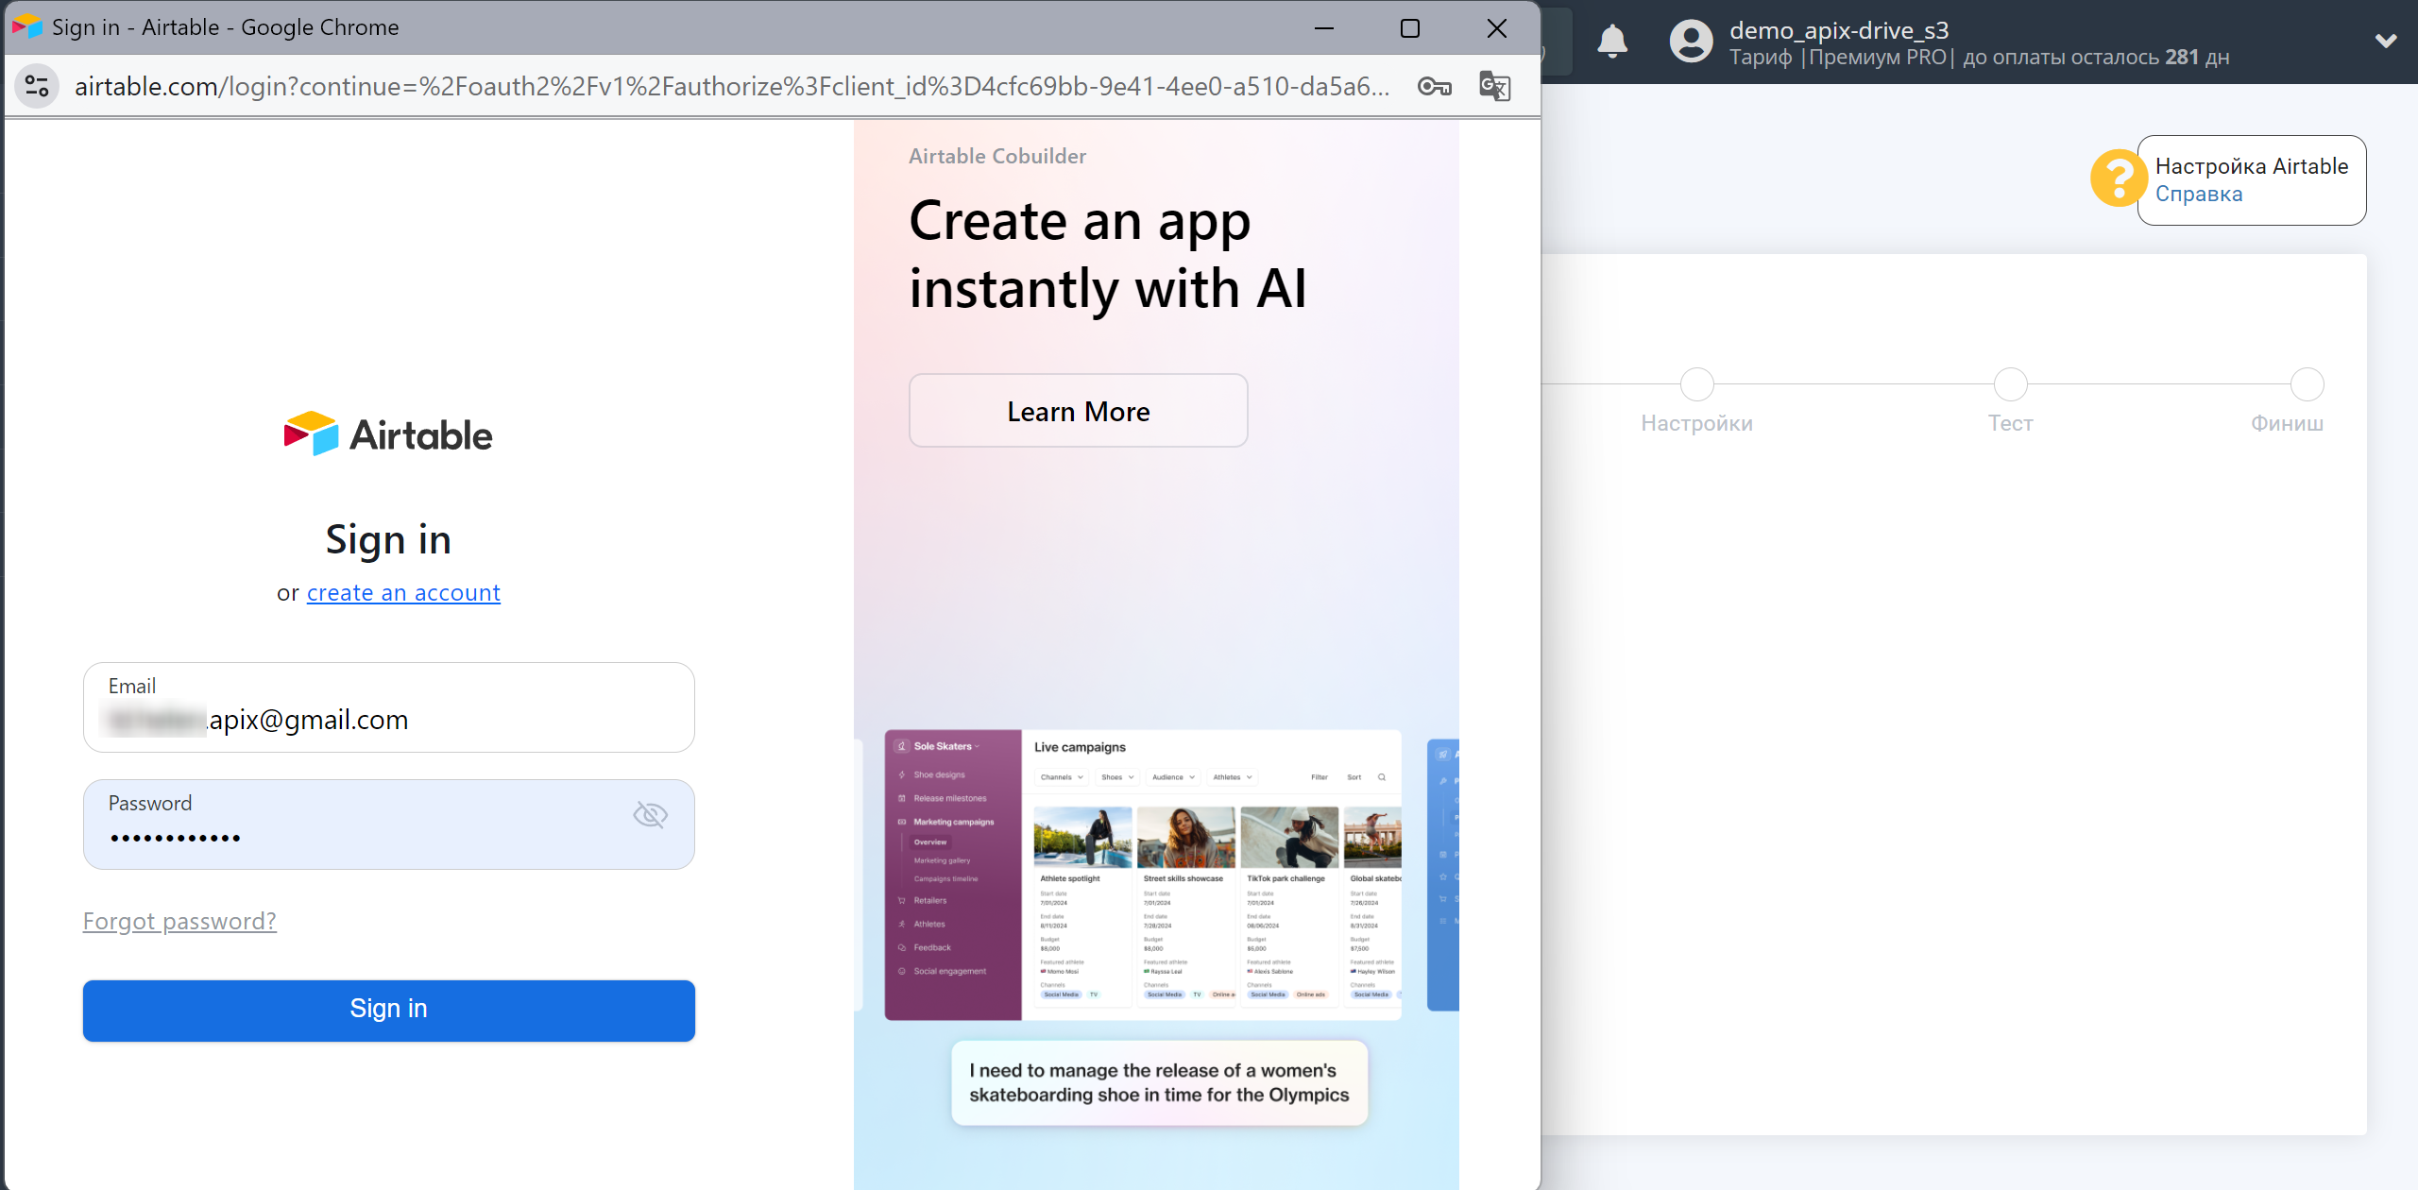Select the Финиш step circle

[2307, 384]
